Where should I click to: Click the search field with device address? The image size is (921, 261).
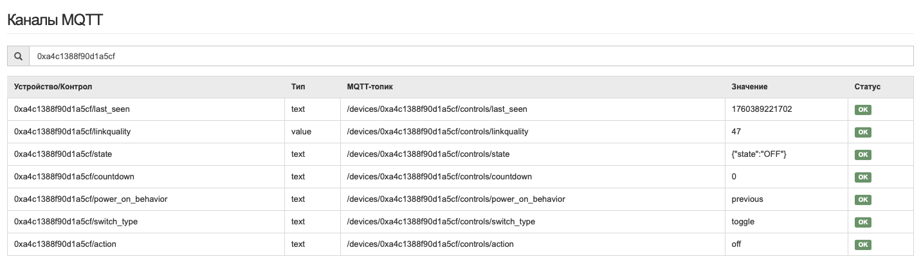[x=471, y=56]
